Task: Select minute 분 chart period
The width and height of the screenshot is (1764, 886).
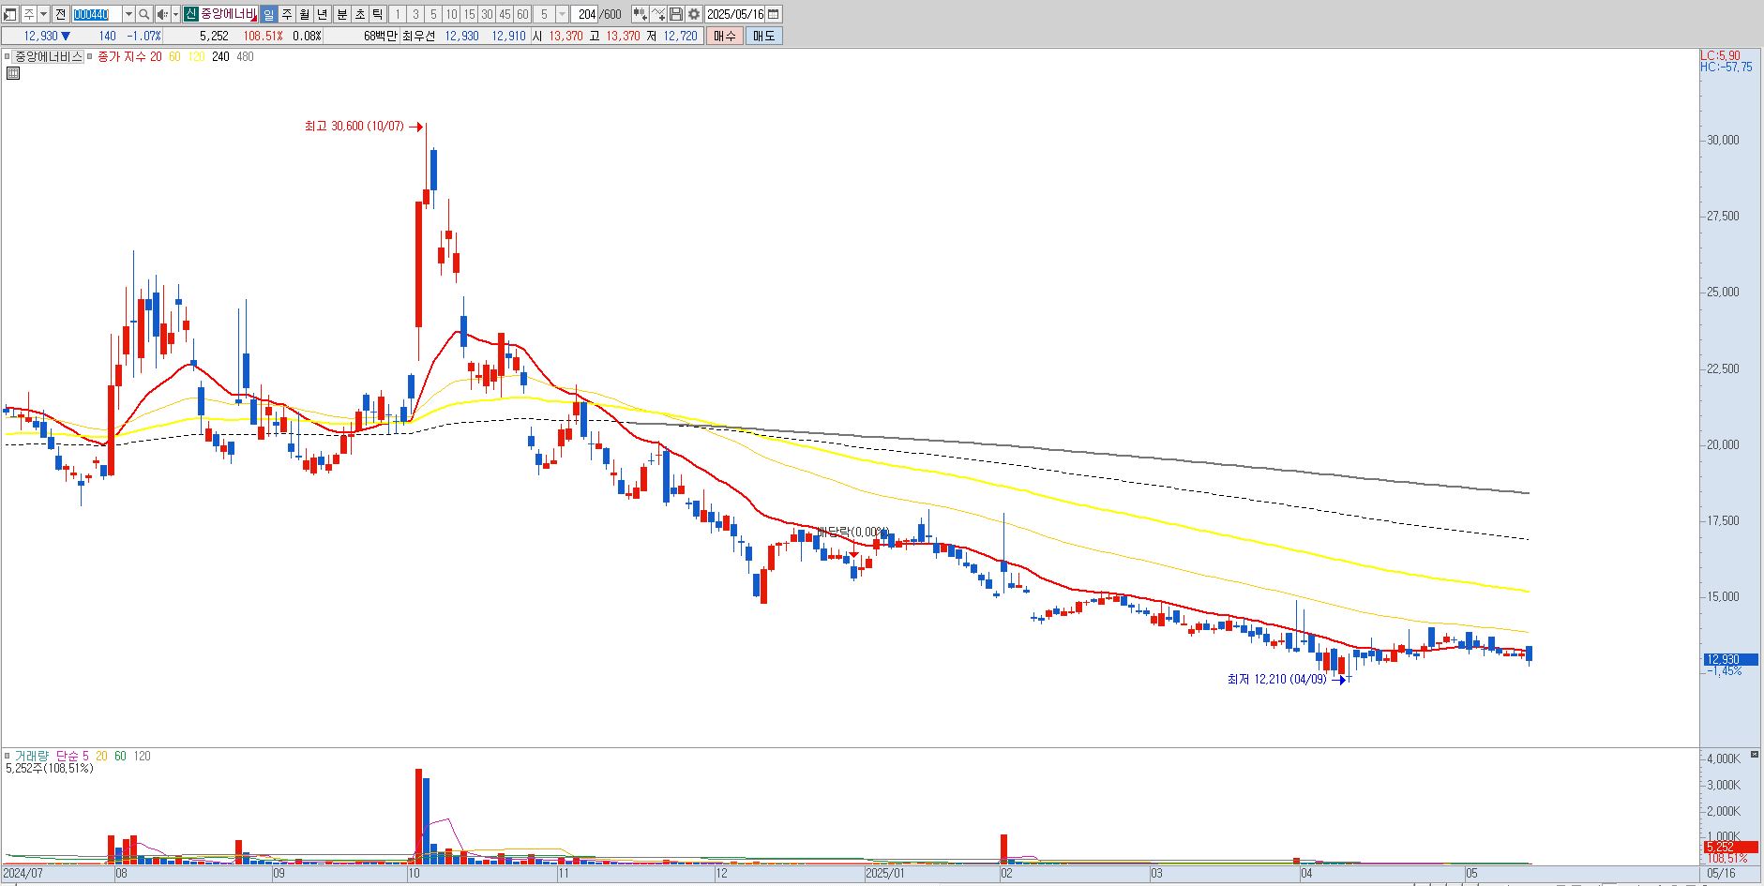Action: [x=342, y=14]
